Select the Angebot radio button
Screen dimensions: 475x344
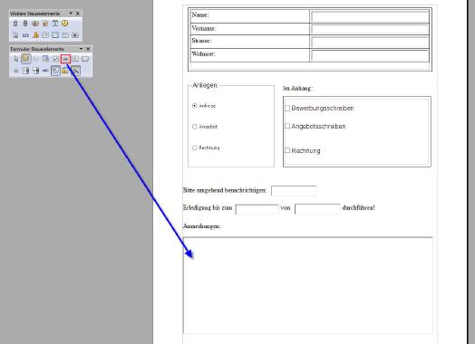click(x=195, y=127)
